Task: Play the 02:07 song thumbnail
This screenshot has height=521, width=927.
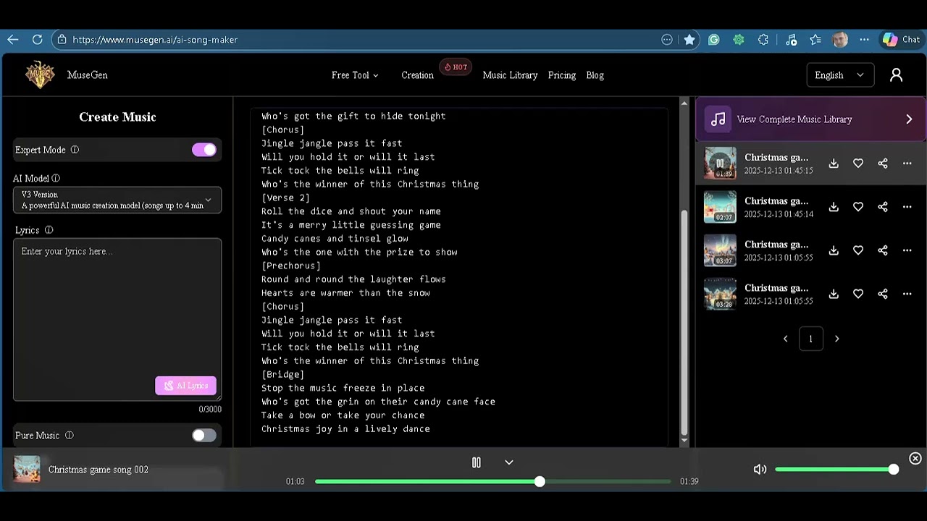Action: pyautogui.click(x=720, y=207)
